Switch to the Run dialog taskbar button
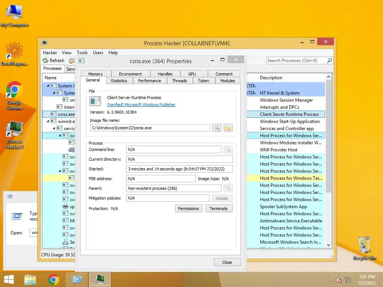 coord(76,280)
